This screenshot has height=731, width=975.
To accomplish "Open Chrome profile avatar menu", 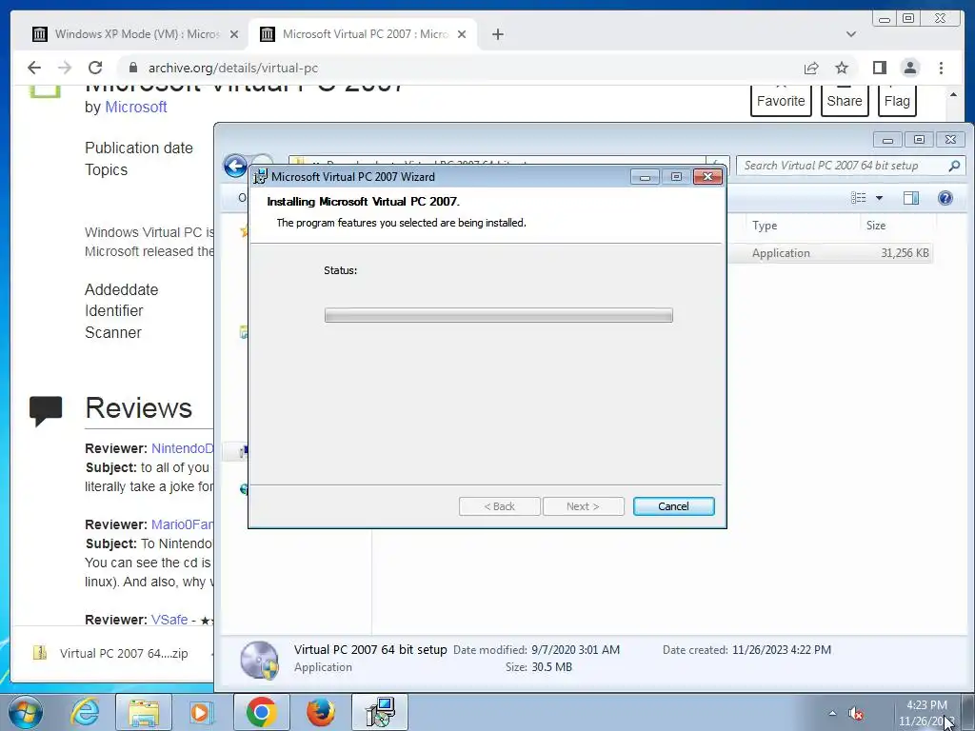I will click(x=909, y=68).
